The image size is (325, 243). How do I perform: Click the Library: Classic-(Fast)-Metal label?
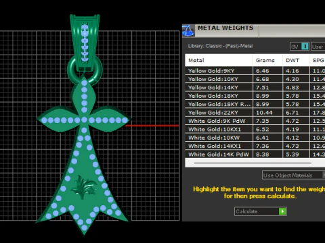pos(220,46)
